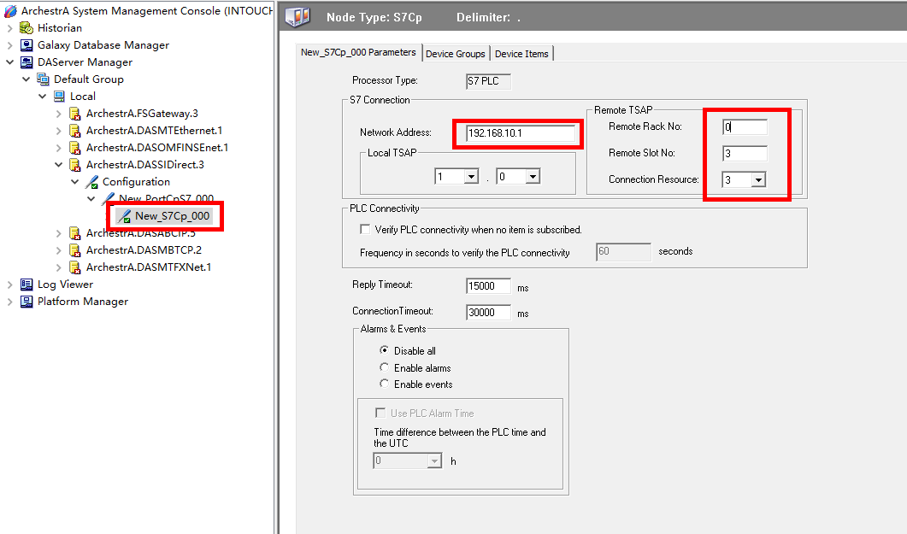Collapse the Configuration node
This screenshot has height=534, width=907.
[74, 181]
